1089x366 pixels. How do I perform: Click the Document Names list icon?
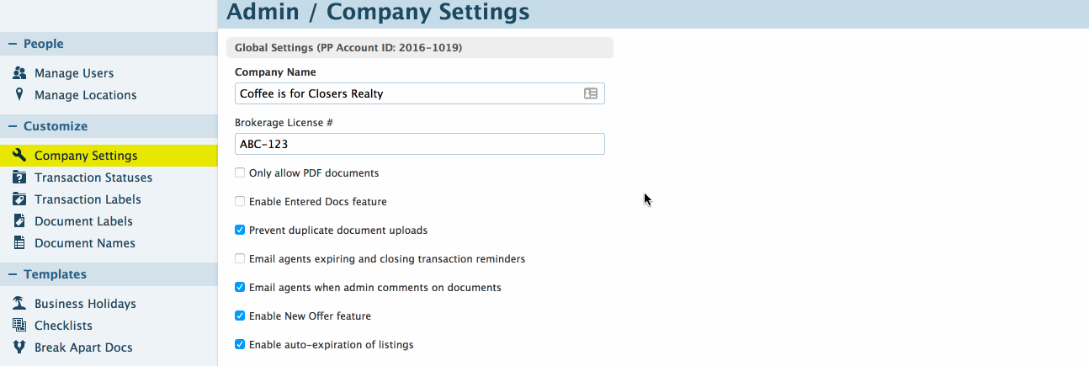(x=19, y=243)
